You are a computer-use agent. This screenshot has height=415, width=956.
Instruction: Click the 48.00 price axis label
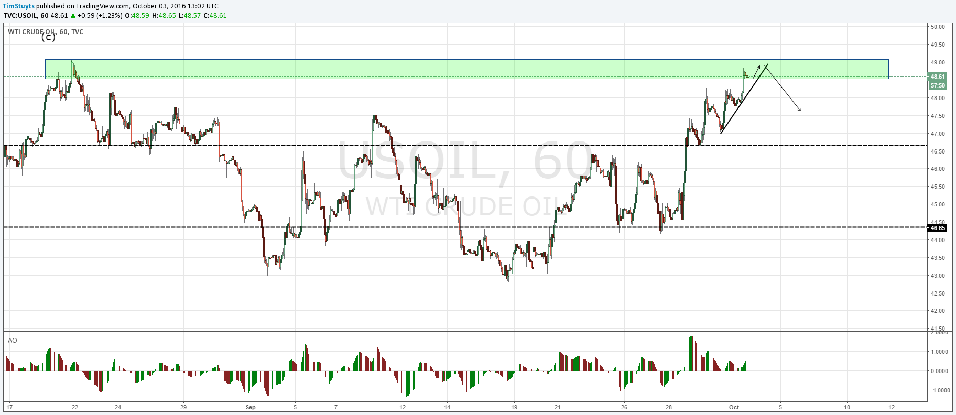pos(938,98)
